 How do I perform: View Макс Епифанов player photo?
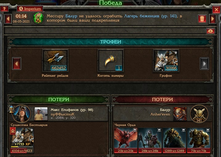[41, 114]
